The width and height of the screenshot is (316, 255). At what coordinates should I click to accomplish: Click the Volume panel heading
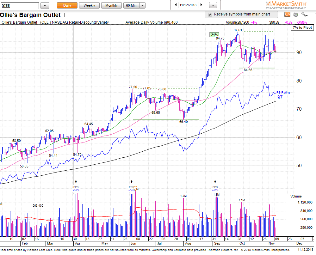296,197
